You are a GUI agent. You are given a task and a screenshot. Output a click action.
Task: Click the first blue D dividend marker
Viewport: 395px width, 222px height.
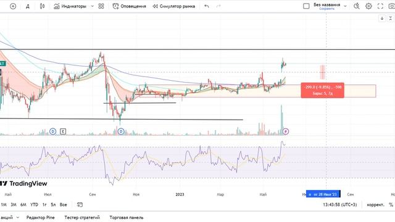tap(52, 131)
